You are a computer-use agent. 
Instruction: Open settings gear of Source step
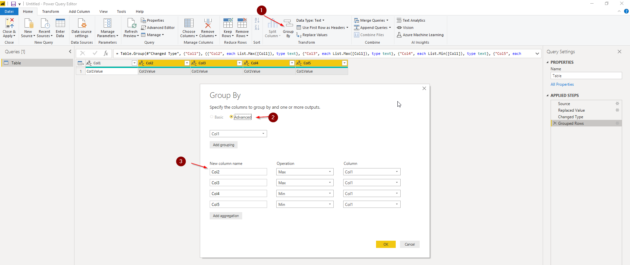click(617, 103)
